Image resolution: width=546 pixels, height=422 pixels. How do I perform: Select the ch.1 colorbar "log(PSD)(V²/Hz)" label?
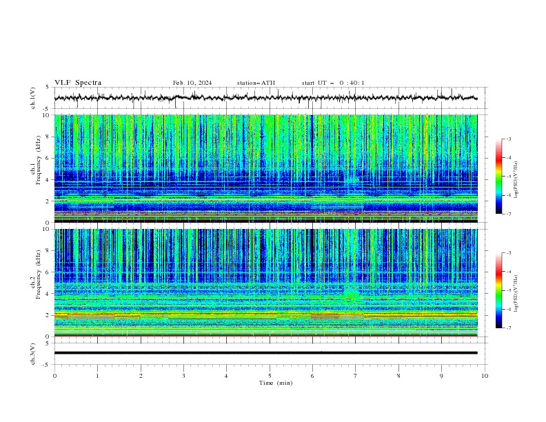tap(516, 180)
